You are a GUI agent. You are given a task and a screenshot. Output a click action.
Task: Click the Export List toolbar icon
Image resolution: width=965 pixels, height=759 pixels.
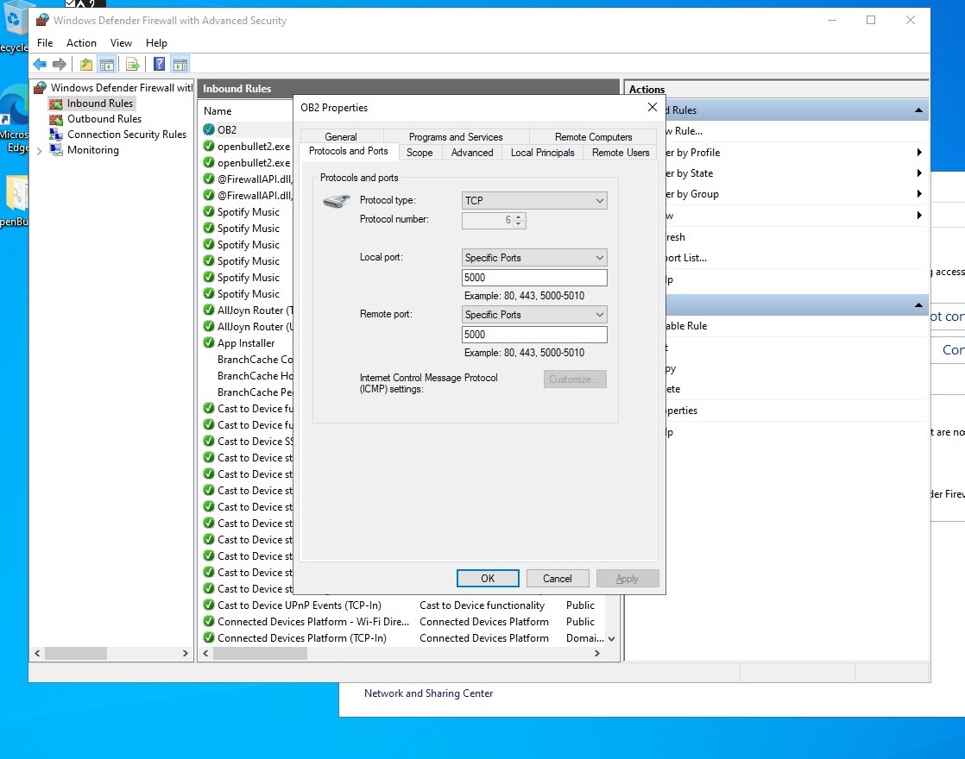[133, 64]
